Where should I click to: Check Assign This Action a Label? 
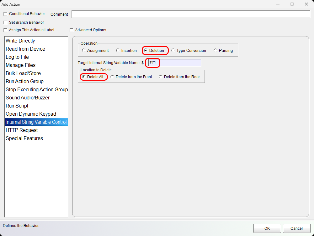(5, 30)
